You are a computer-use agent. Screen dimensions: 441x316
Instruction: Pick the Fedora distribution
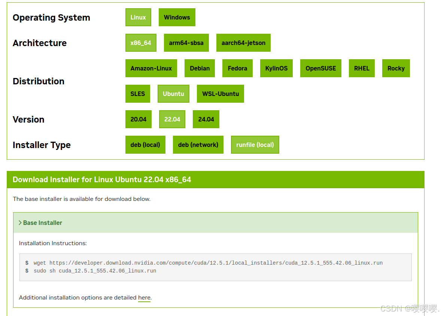coord(237,68)
